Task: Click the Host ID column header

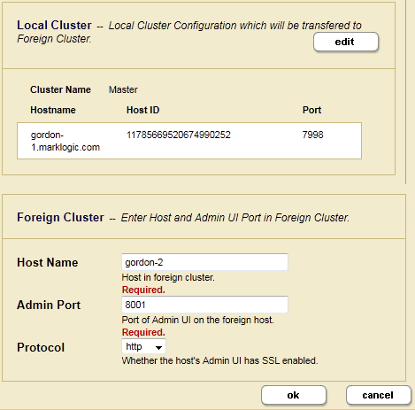Action: 143,110
